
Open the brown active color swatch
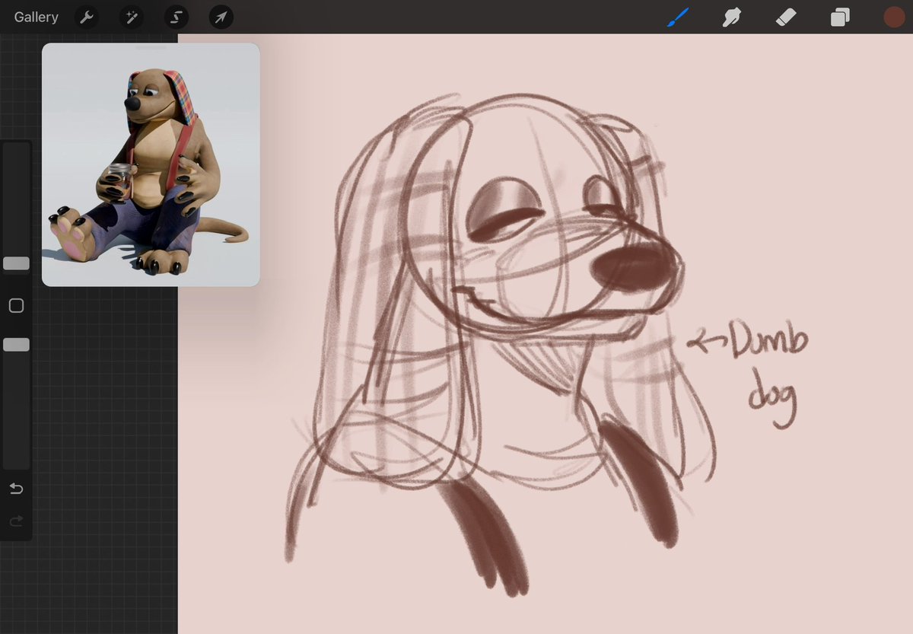pos(894,17)
